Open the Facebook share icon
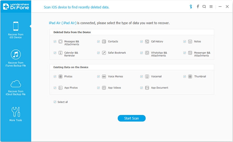Image resolution: width=233 pixels, height=142 pixels. 198,7
